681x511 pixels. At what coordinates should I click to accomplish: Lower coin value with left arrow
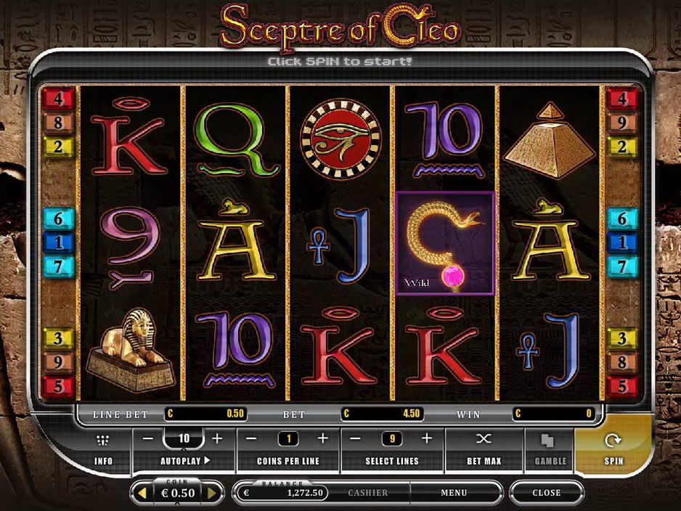(142, 493)
